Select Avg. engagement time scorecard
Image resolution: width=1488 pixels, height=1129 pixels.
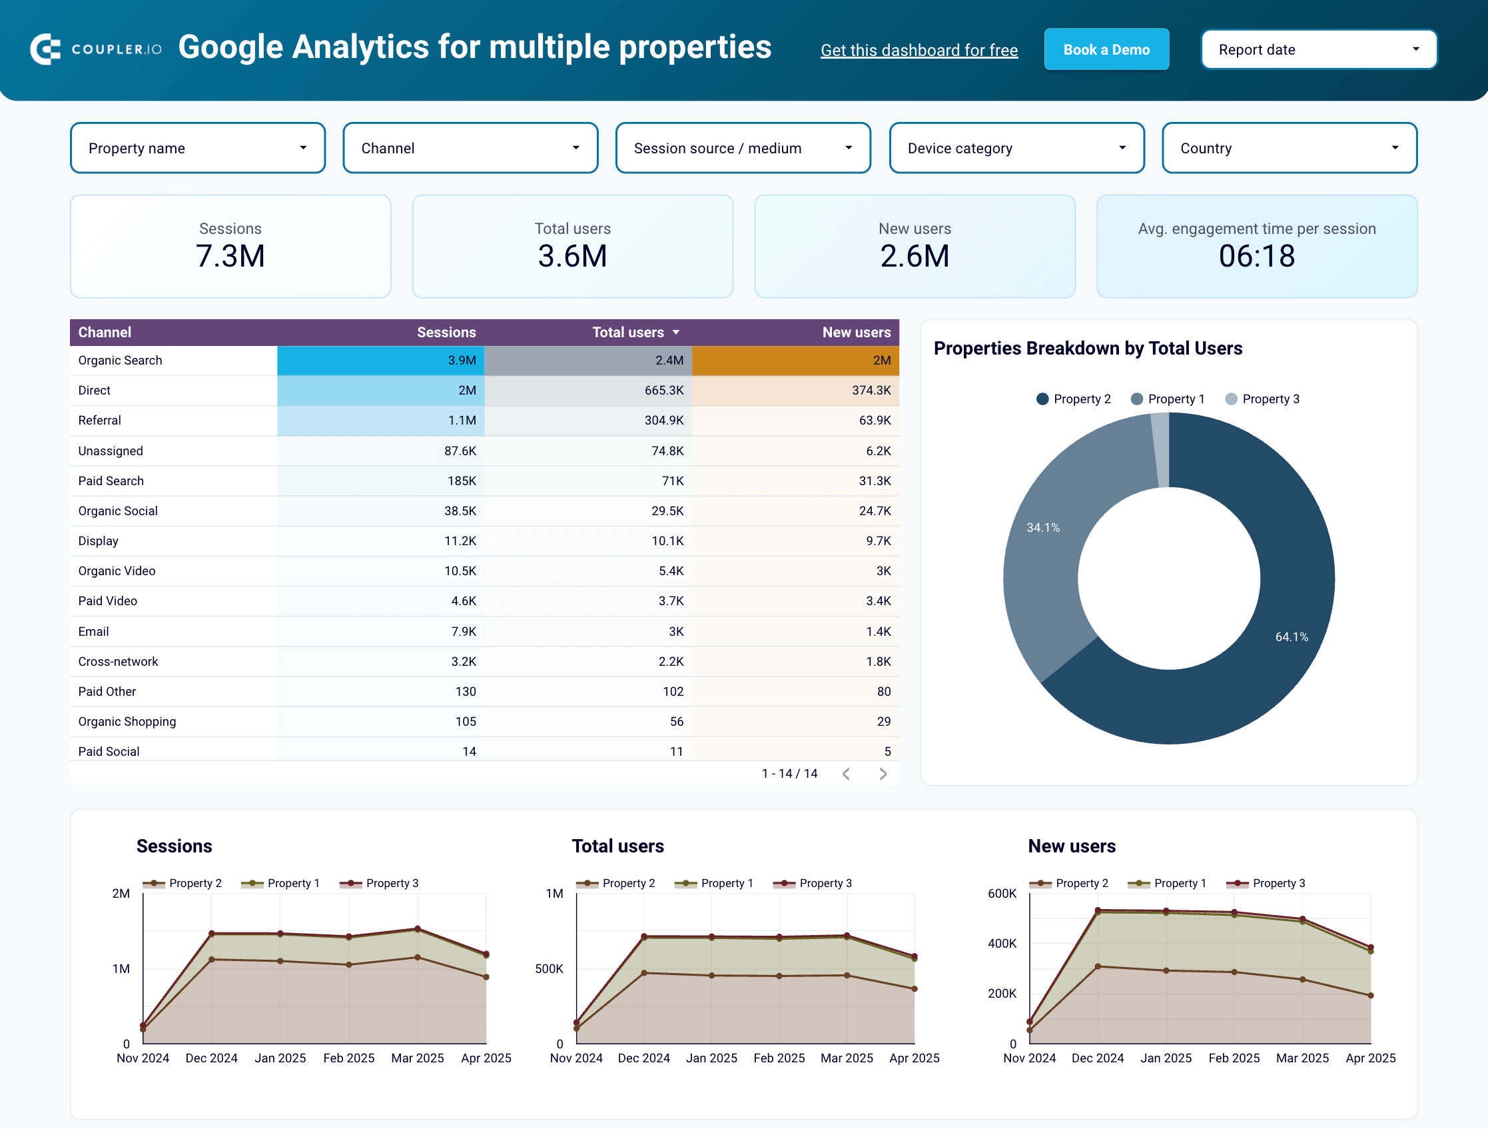tap(1257, 247)
